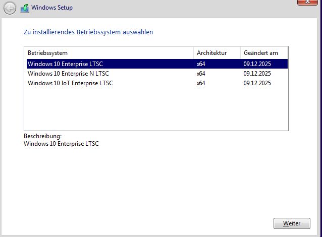
Task: Click the Beschreibung description text
Action: [61, 144]
